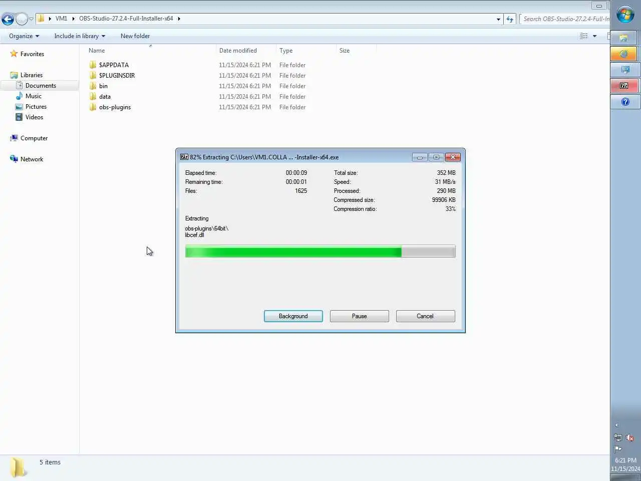Image resolution: width=641 pixels, height=481 pixels.
Task: Select Libraries in the navigation pane
Action: pyautogui.click(x=32, y=75)
